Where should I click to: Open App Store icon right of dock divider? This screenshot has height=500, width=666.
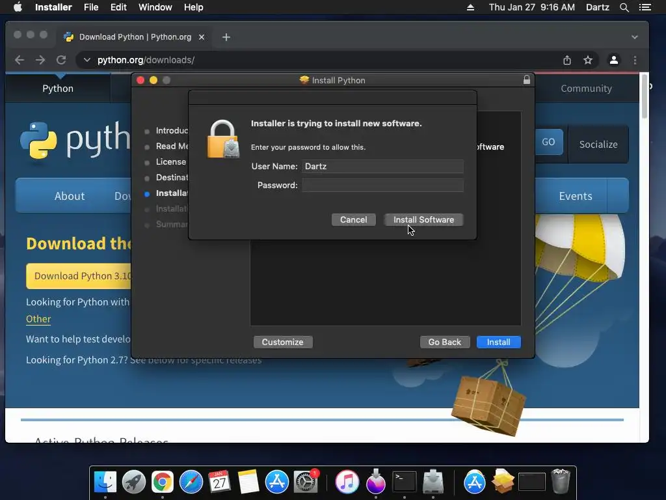(x=474, y=482)
